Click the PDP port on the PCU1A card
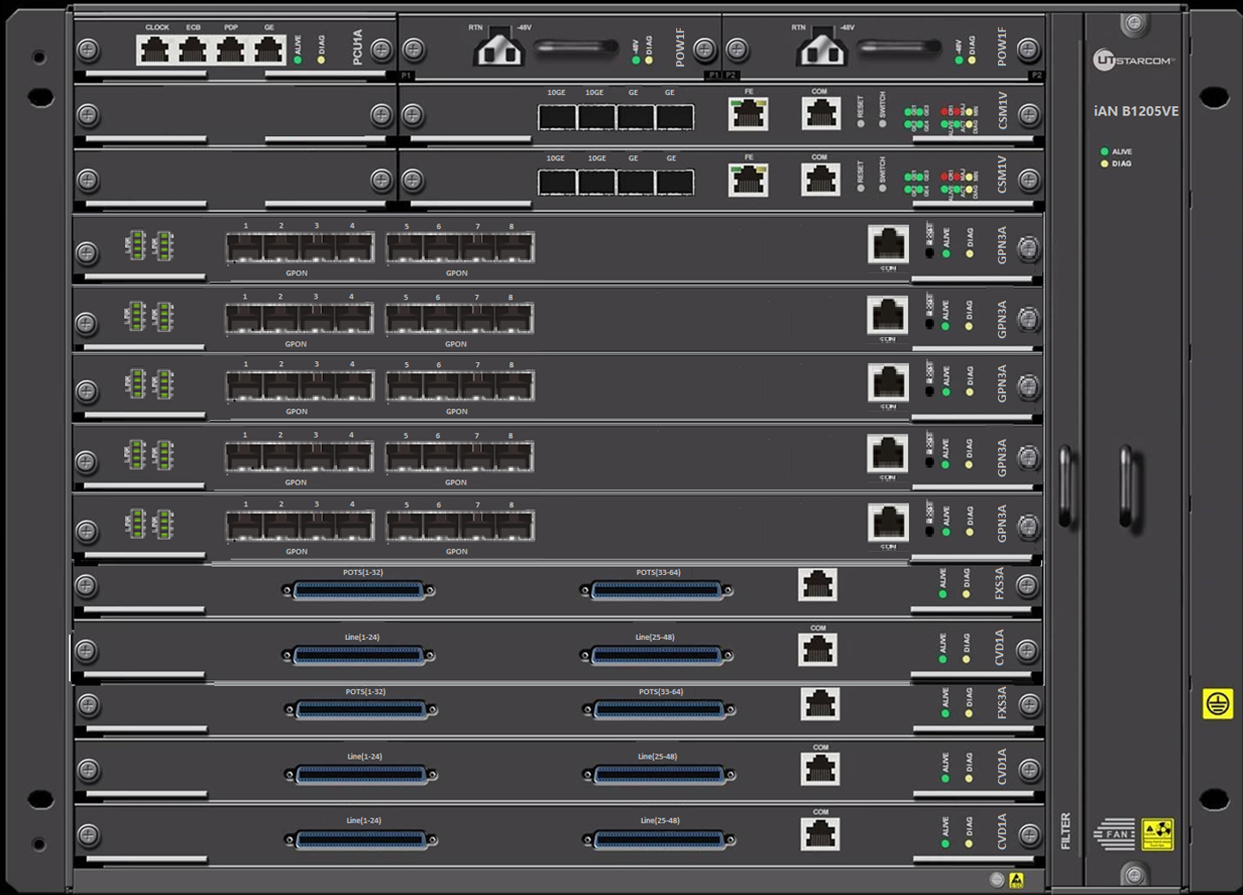The image size is (1243, 895). click(230, 50)
